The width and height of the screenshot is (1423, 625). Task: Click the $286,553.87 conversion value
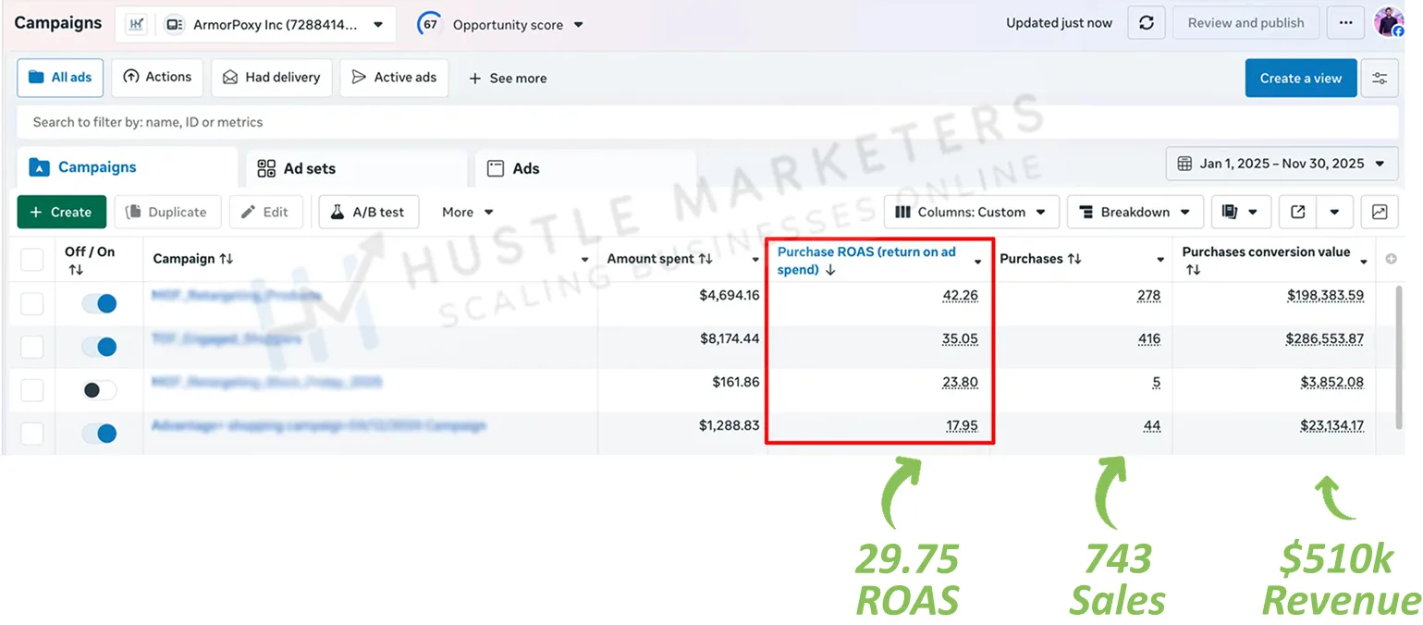point(1325,339)
